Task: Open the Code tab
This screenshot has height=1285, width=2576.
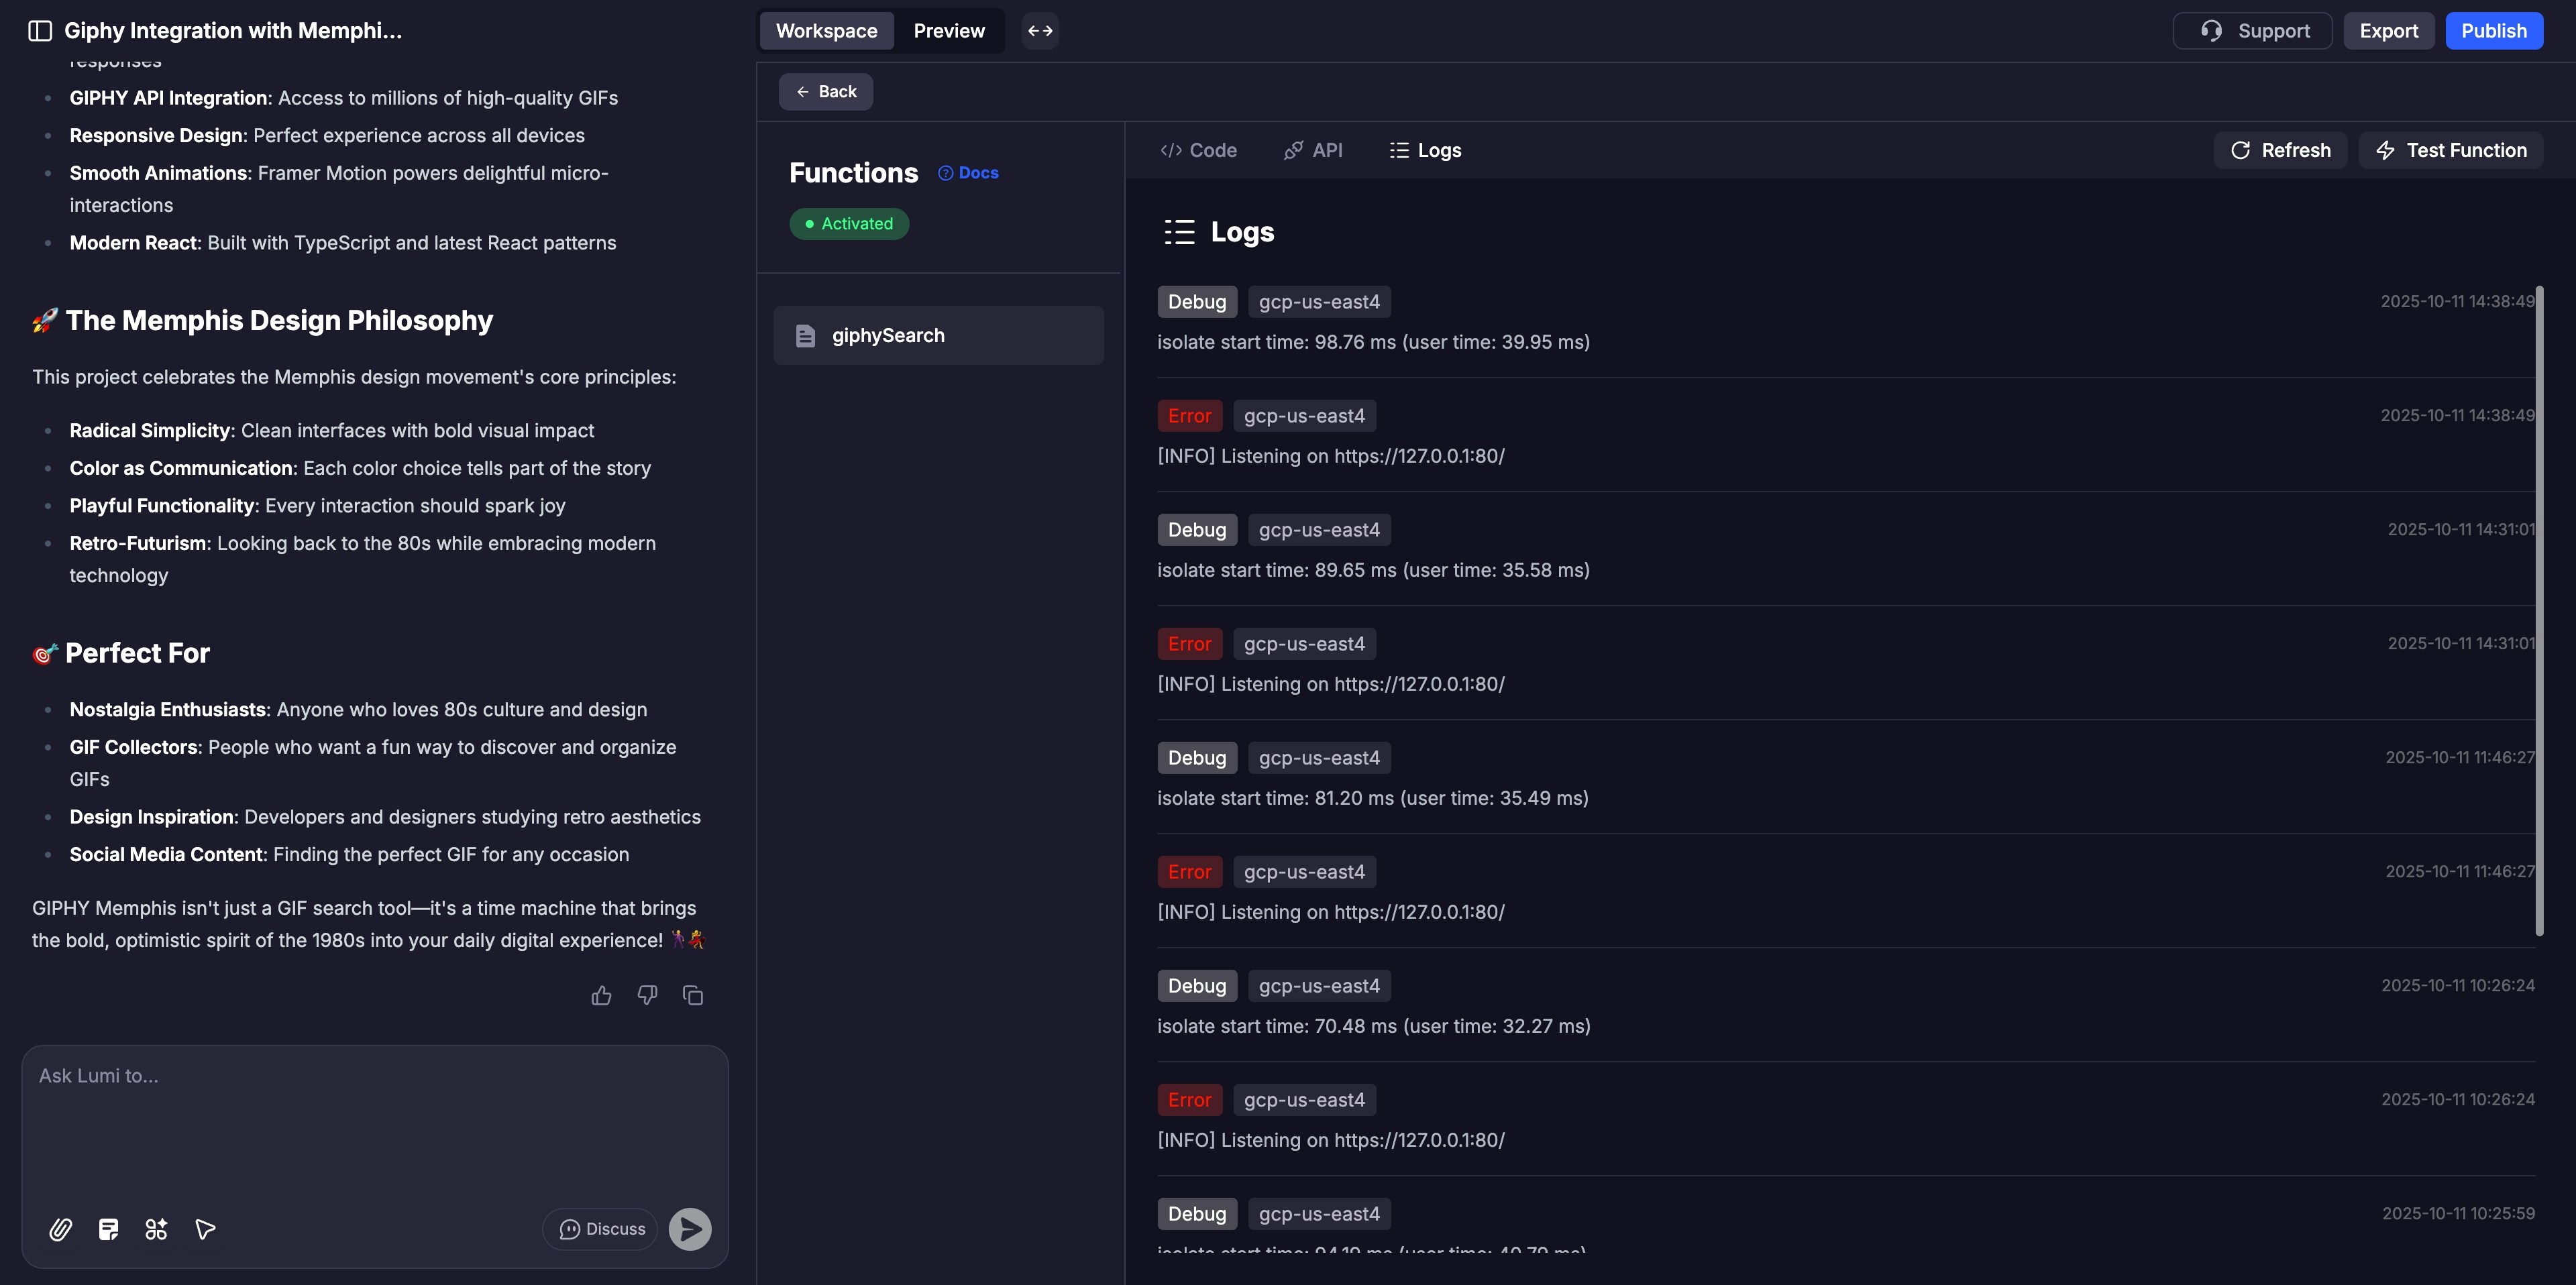Action: 1198,150
